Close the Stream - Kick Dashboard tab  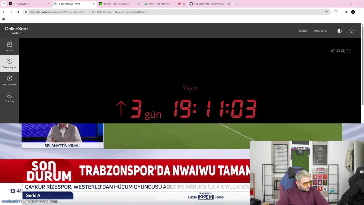(x=139, y=4)
